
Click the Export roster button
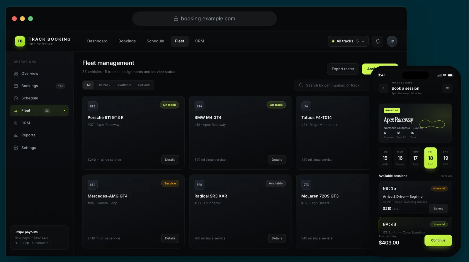point(343,69)
